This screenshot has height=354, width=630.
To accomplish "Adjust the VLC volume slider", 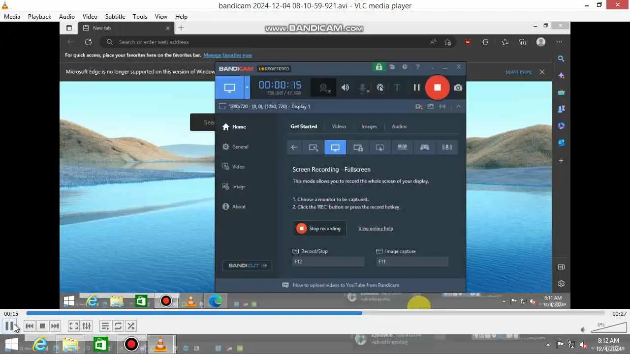I will pos(608,328).
